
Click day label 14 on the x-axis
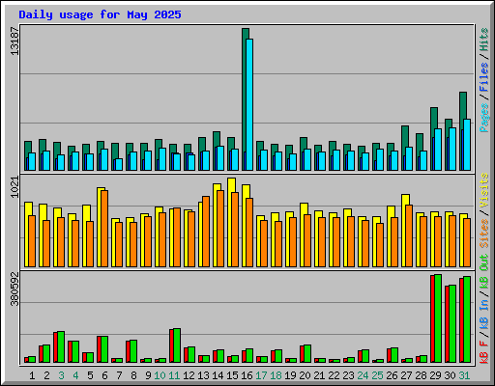tap(218, 375)
